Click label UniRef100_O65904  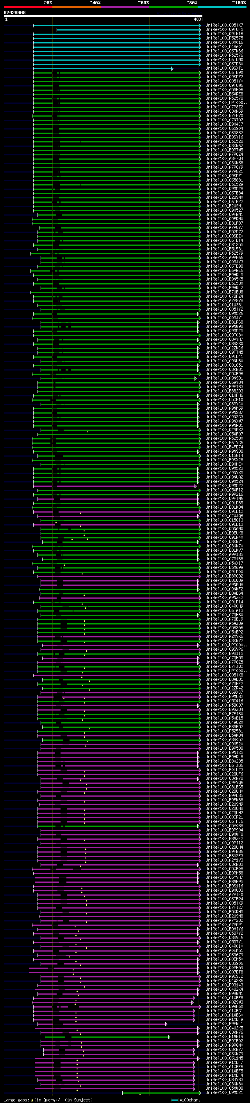coord(224,128)
